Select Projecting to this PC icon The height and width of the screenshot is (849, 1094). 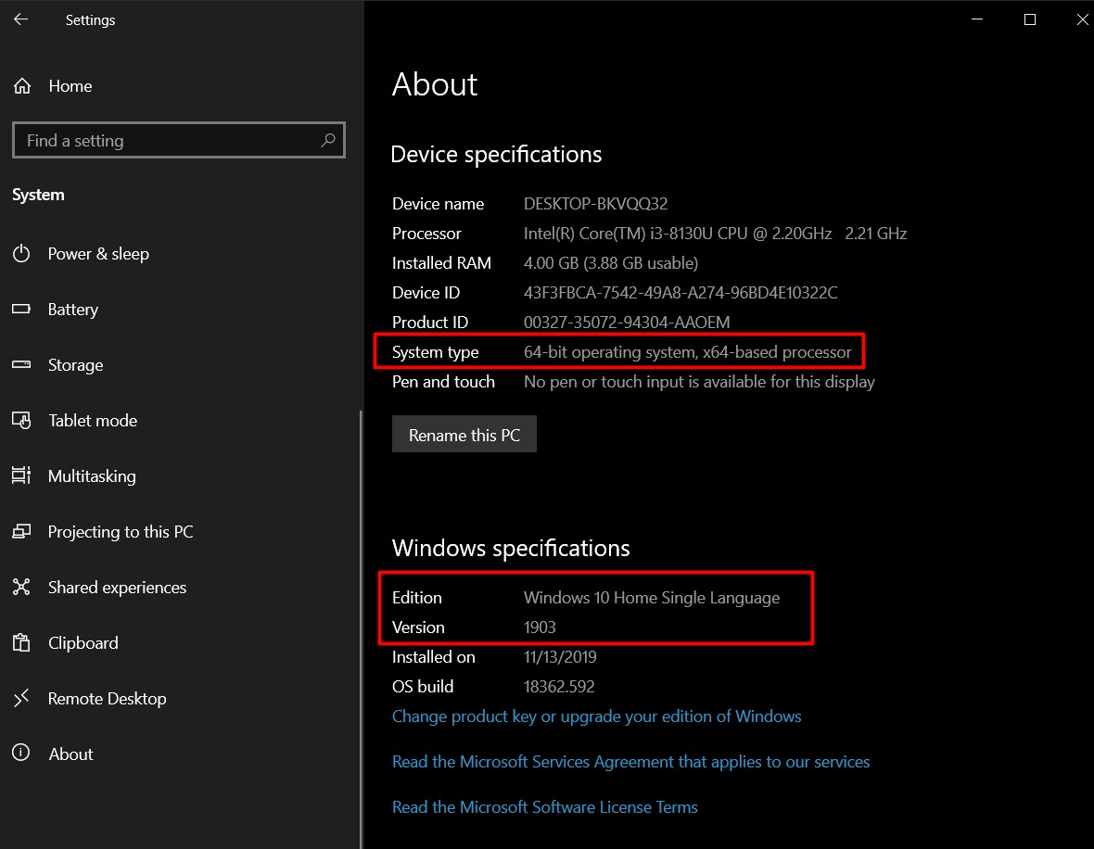tap(21, 532)
